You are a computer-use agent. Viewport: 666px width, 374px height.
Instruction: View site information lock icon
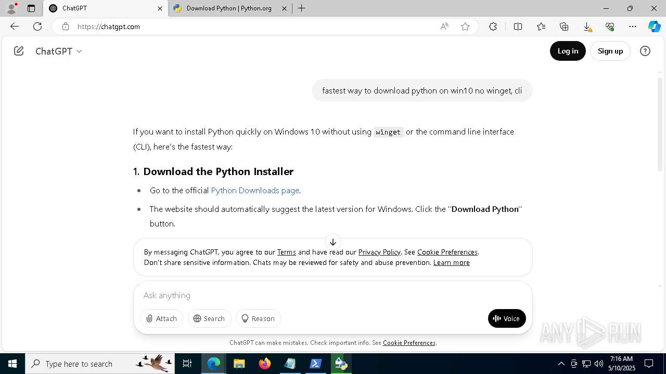66,26
